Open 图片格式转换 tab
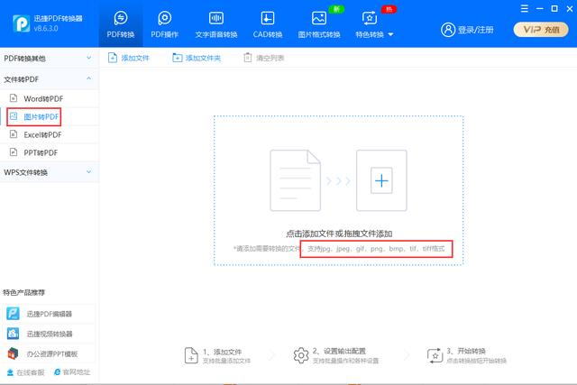The width and height of the screenshot is (577, 385). coord(319,24)
